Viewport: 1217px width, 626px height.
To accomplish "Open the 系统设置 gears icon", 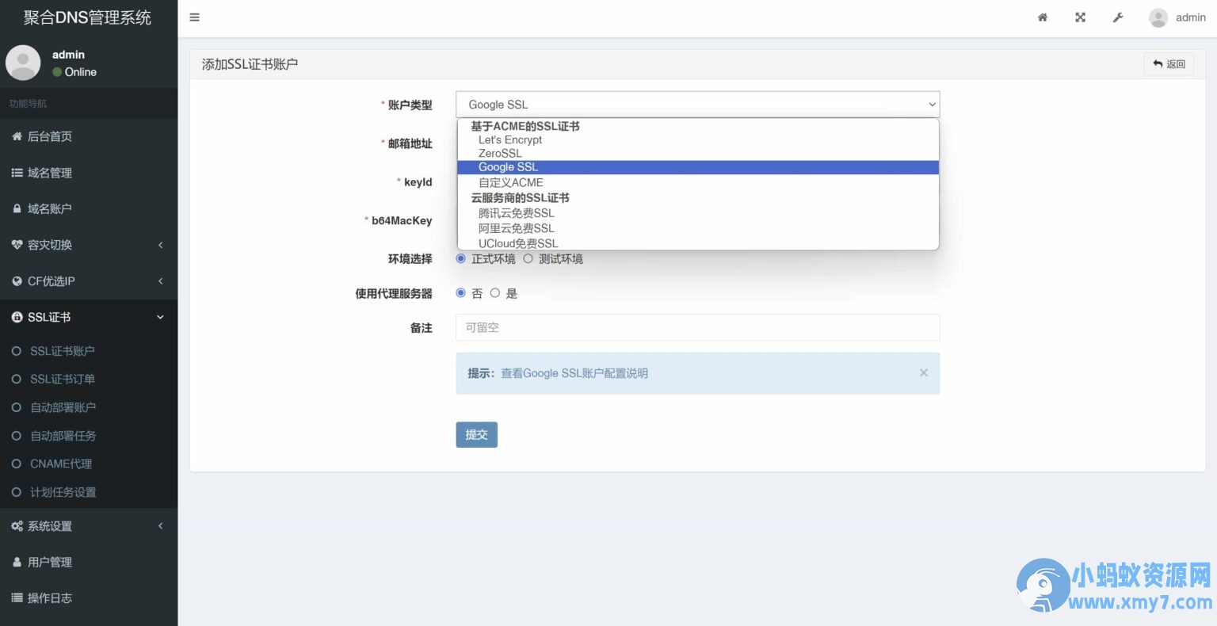I will coord(17,526).
